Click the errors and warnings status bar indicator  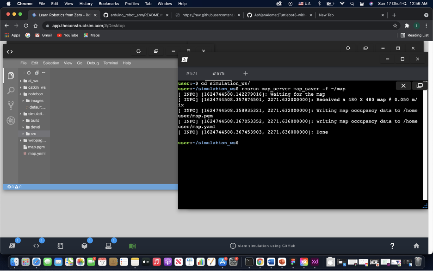click(13, 187)
